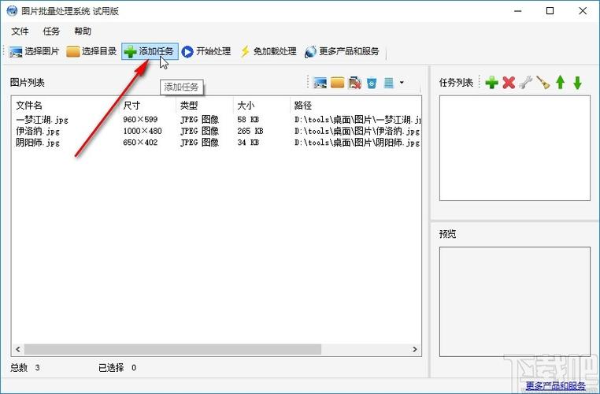This screenshot has width=600, height=394.
Task: Click red X delete task icon
Action: click(x=509, y=82)
